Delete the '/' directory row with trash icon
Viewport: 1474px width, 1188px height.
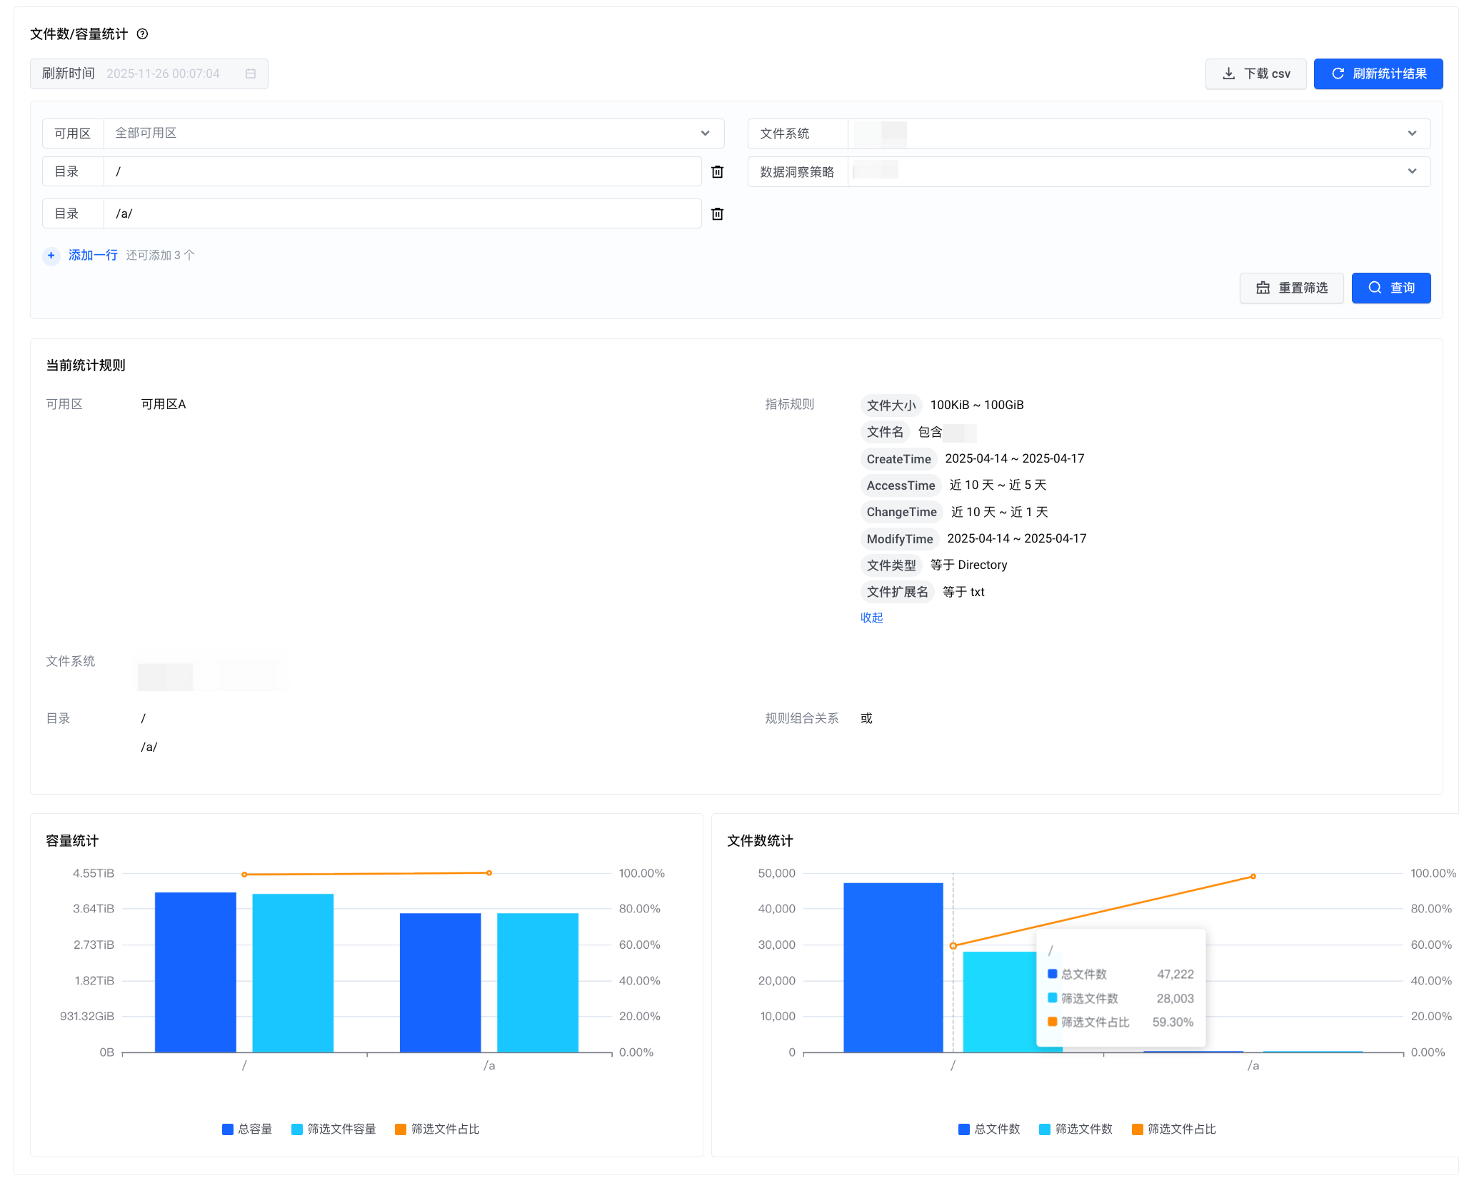coord(717,172)
